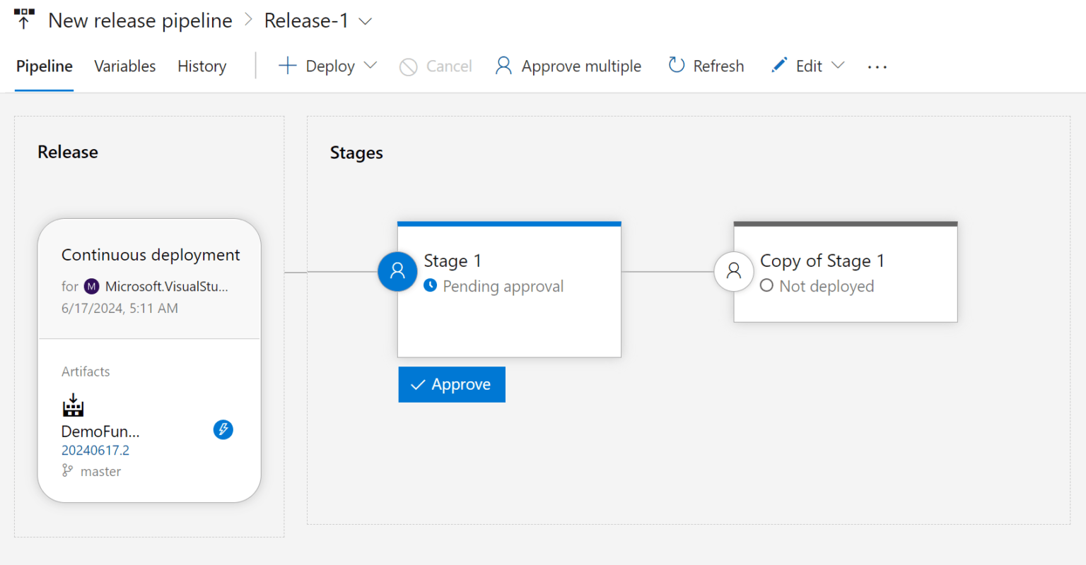Click the Edit pencil icon
The height and width of the screenshot is (565, 1086).
tap(778, 65)
